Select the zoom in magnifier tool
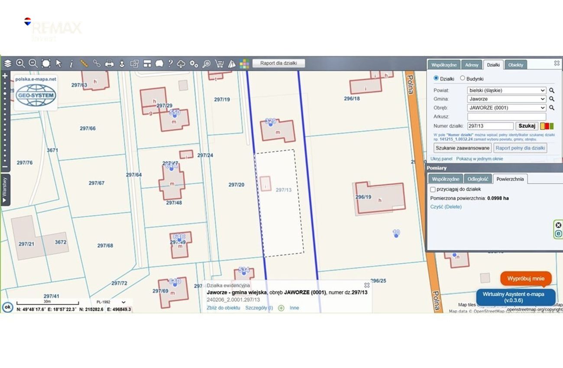Screen dimensions: 563x368 click(x=20, y=64)
